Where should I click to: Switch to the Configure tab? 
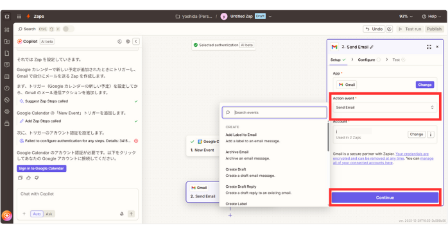[369, 60]
